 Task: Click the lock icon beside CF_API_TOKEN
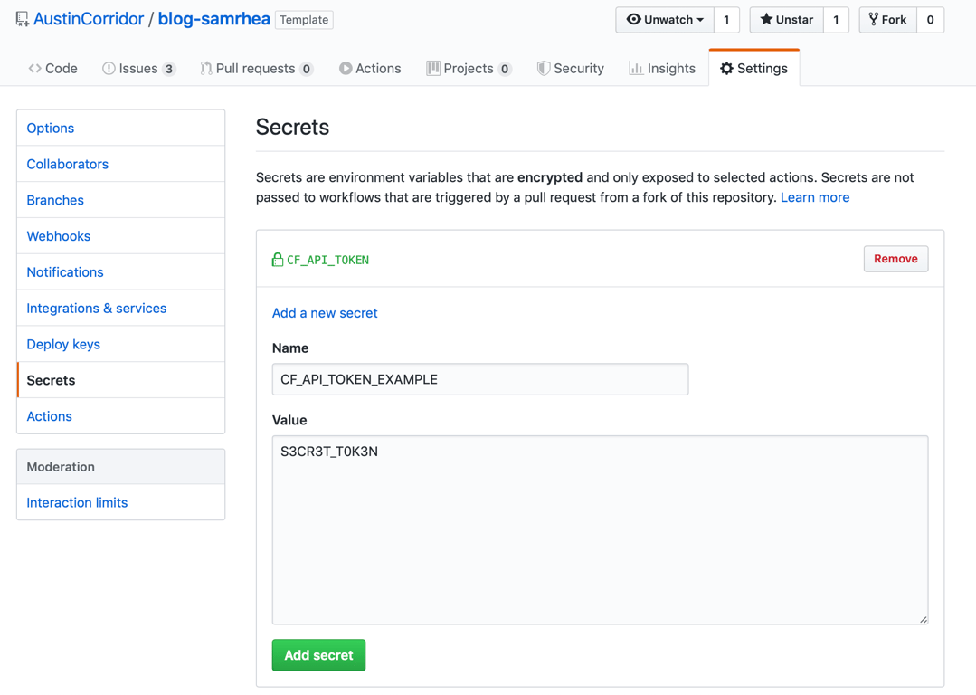278,260
